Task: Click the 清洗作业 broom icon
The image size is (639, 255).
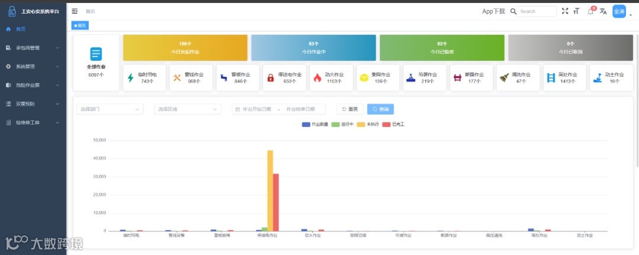Action: pos(504,78)
